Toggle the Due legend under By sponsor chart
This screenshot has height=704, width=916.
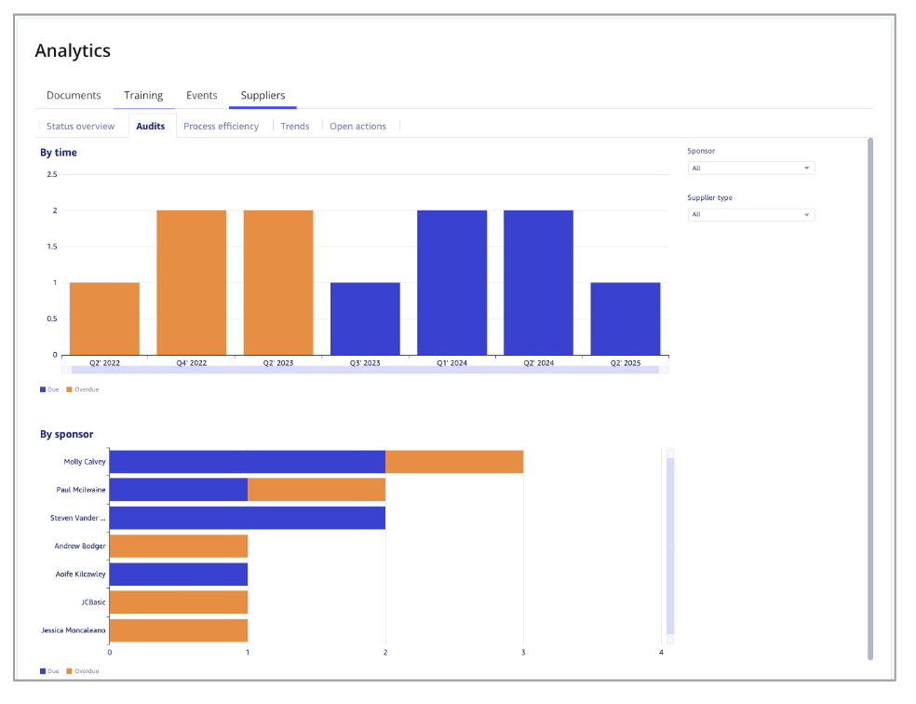coord(48,670)
